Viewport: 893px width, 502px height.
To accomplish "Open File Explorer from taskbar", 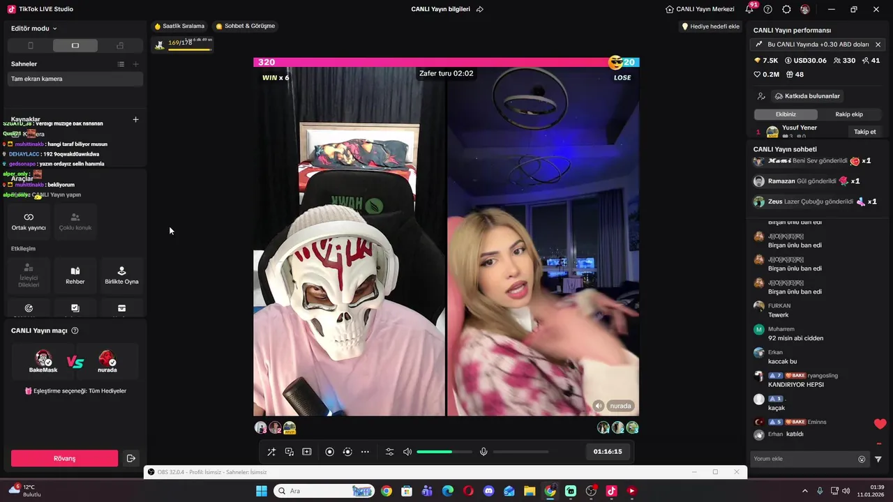I will click(x=530, y=491).
